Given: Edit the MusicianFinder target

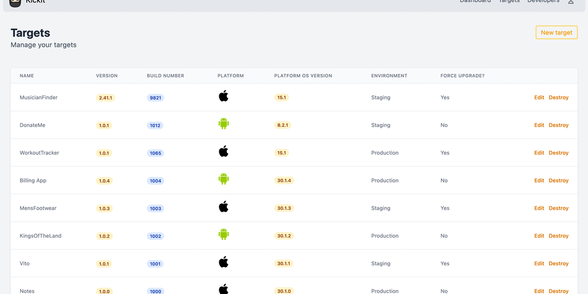Looking at the screenshot, I should (x=539, y=98).
